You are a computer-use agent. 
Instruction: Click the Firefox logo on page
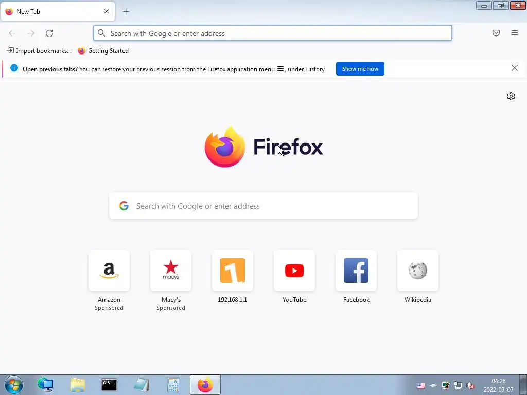tap(264, 147)
